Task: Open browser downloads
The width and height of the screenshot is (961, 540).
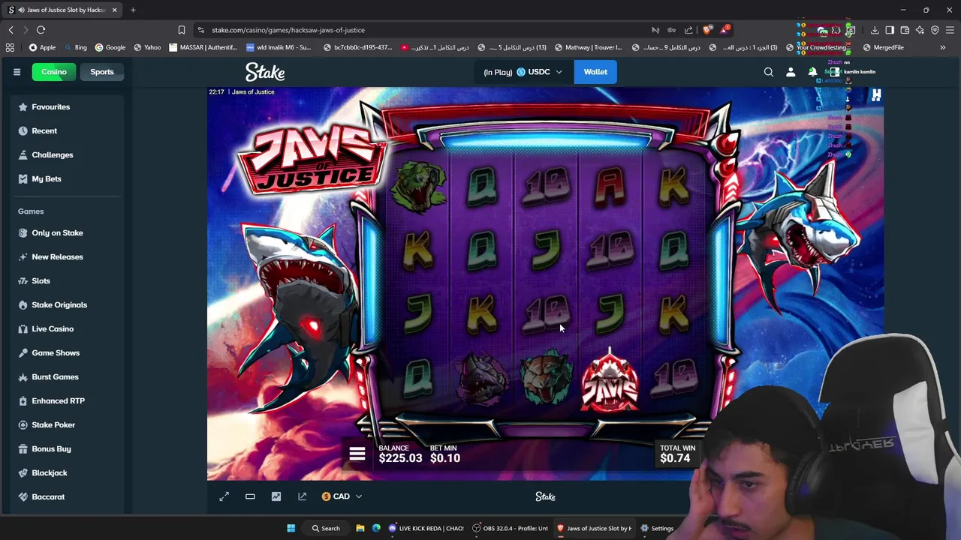Action: pos(875,30)
